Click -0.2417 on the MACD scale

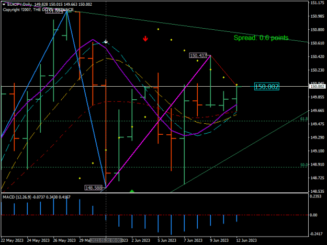point(316,234)
